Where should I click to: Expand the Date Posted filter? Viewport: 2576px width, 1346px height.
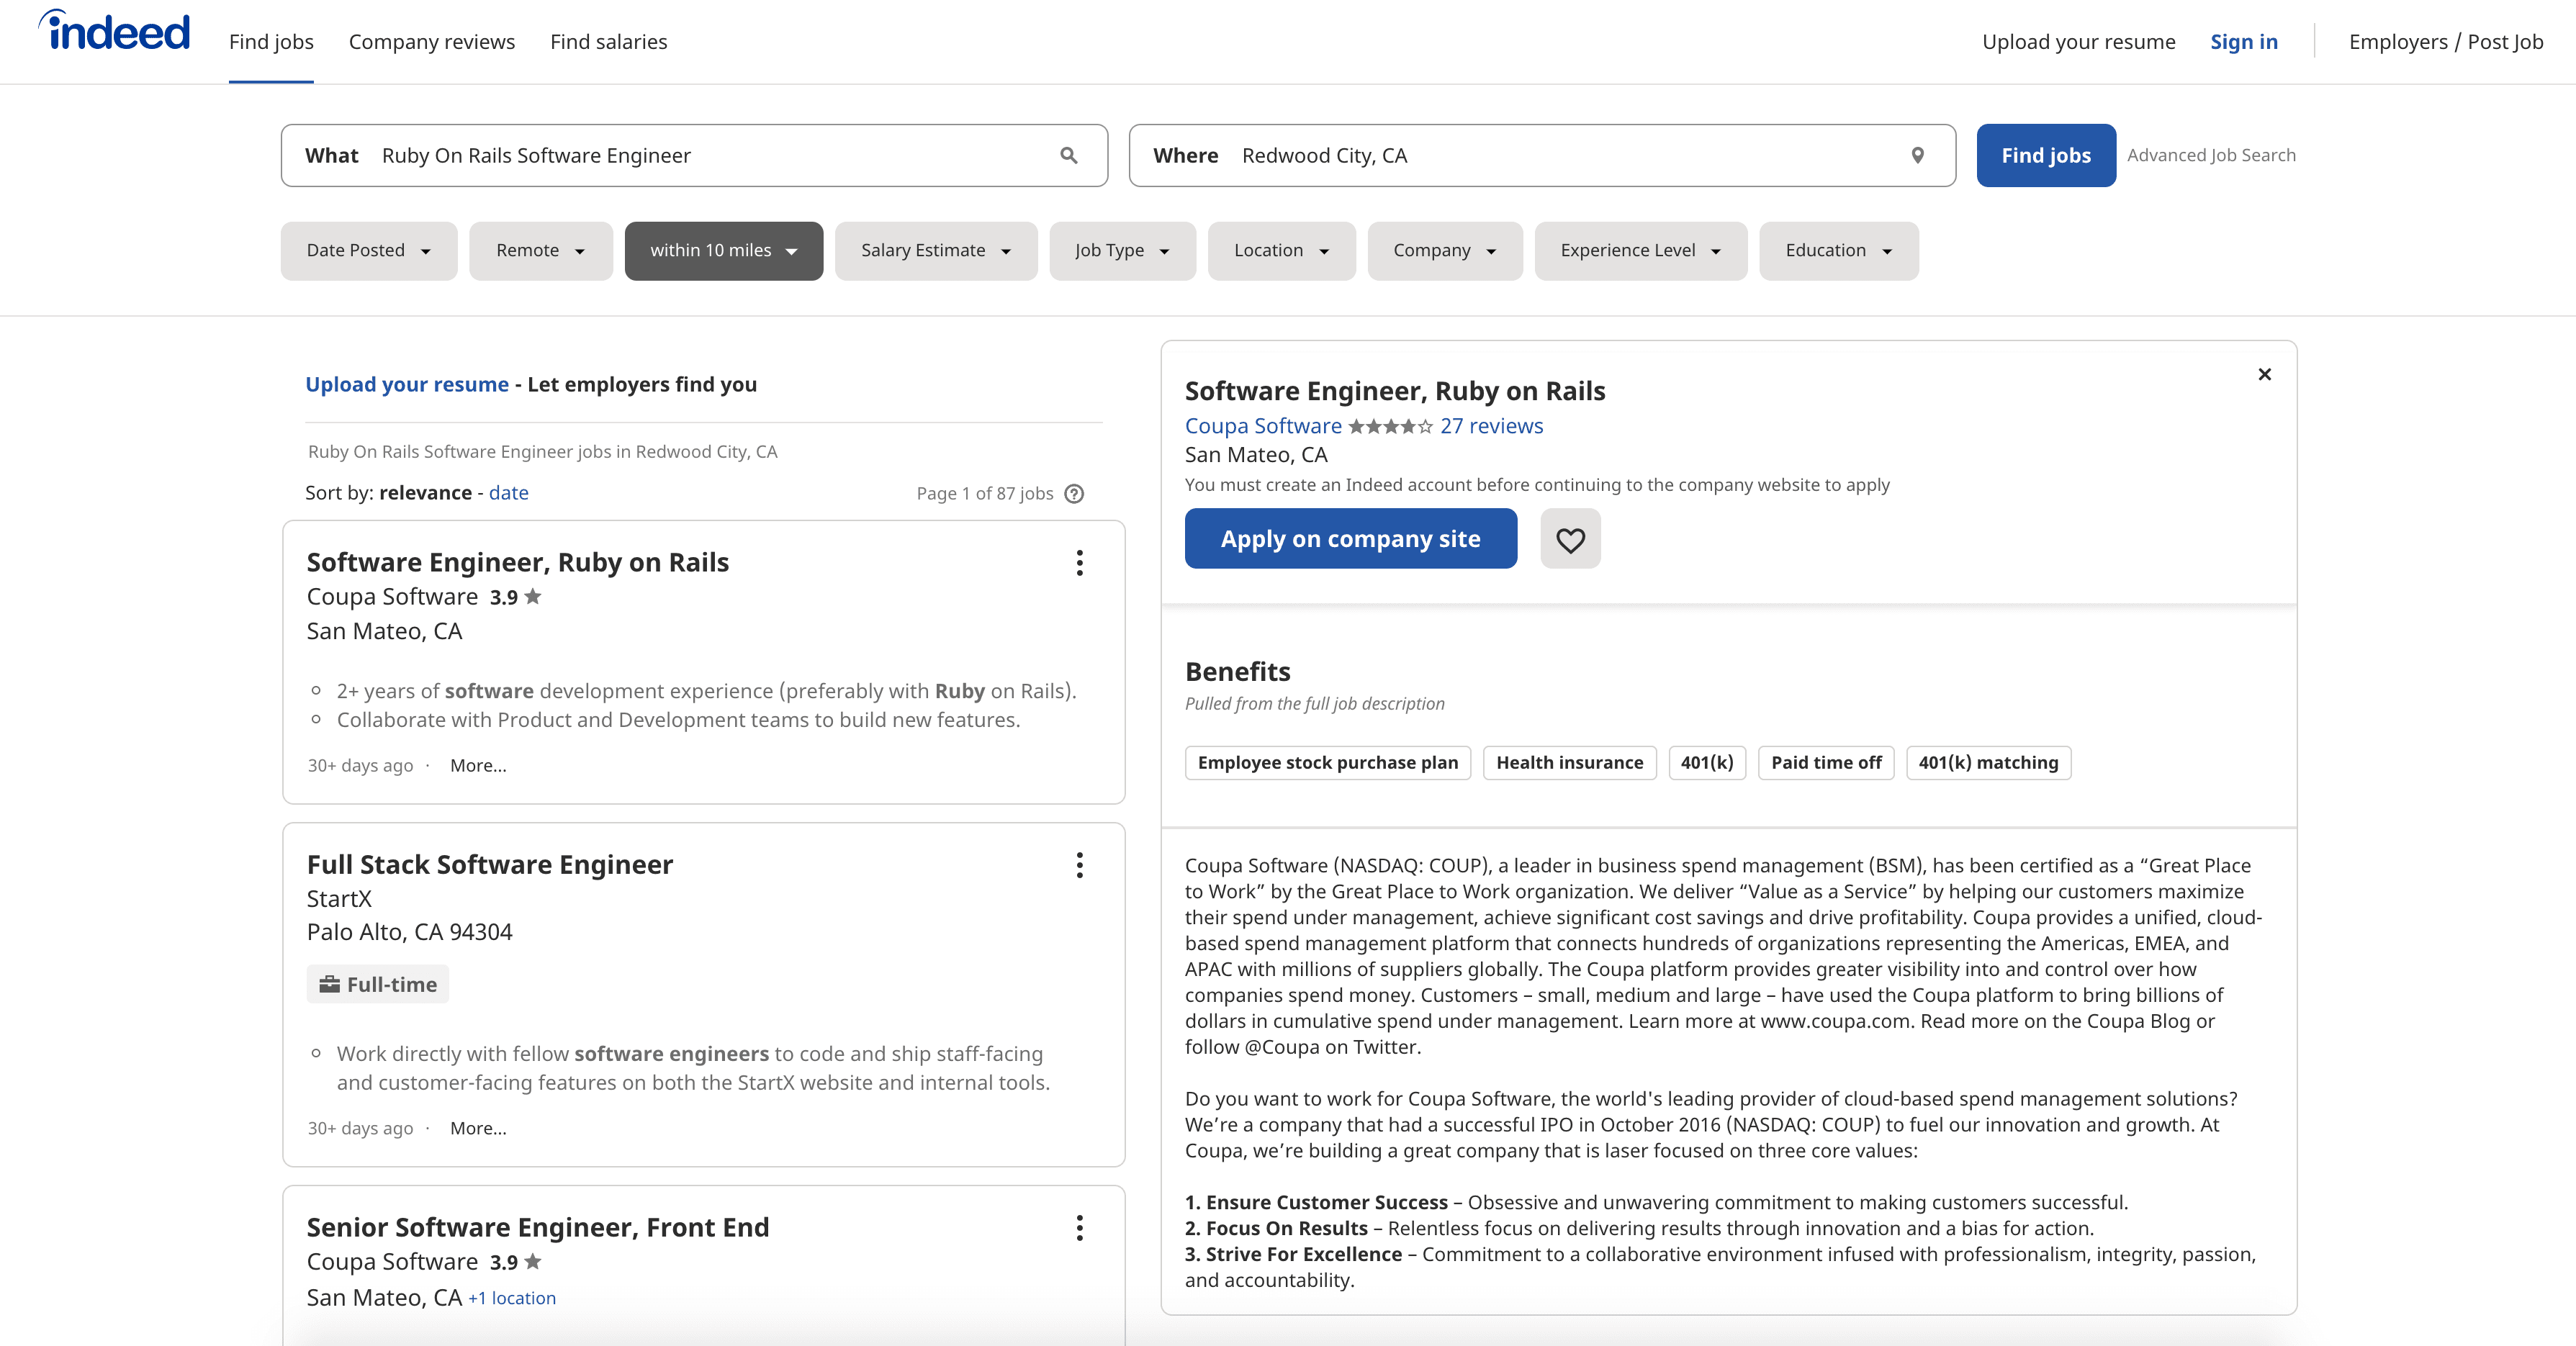(x=368, y=250)
